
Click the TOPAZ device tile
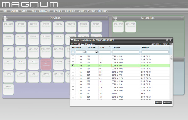(8, 77)
